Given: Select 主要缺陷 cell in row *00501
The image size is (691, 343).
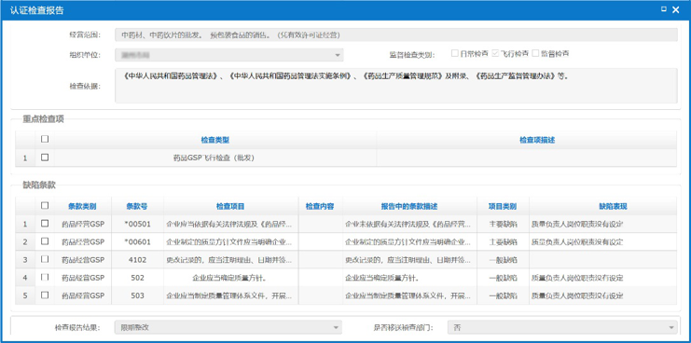Looking at the screenshot, I should tap(503, 224).
